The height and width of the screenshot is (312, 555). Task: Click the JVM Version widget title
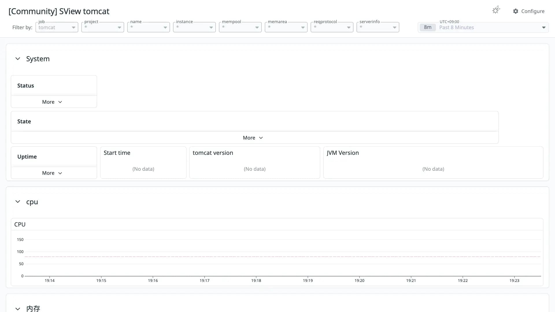pyautogui.click(x=343, y=153)
